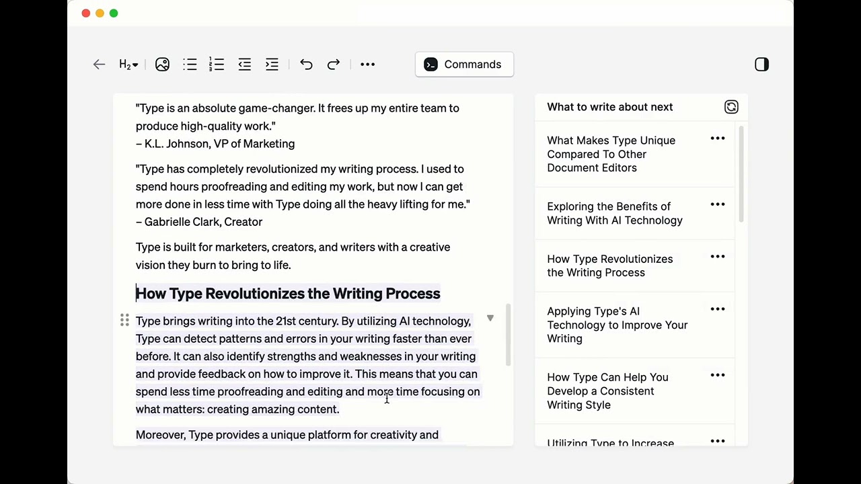Viewport: 861px width, 484px height.
Task: Increase indent of the selection
Action: (x=272, y=65)
